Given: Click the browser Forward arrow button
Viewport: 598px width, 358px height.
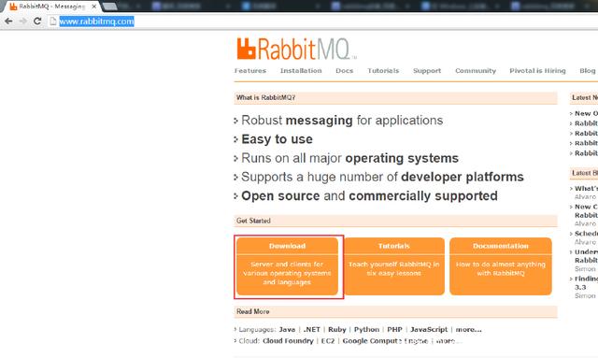Looking at the screenshot, I should (x=22, y=21).
